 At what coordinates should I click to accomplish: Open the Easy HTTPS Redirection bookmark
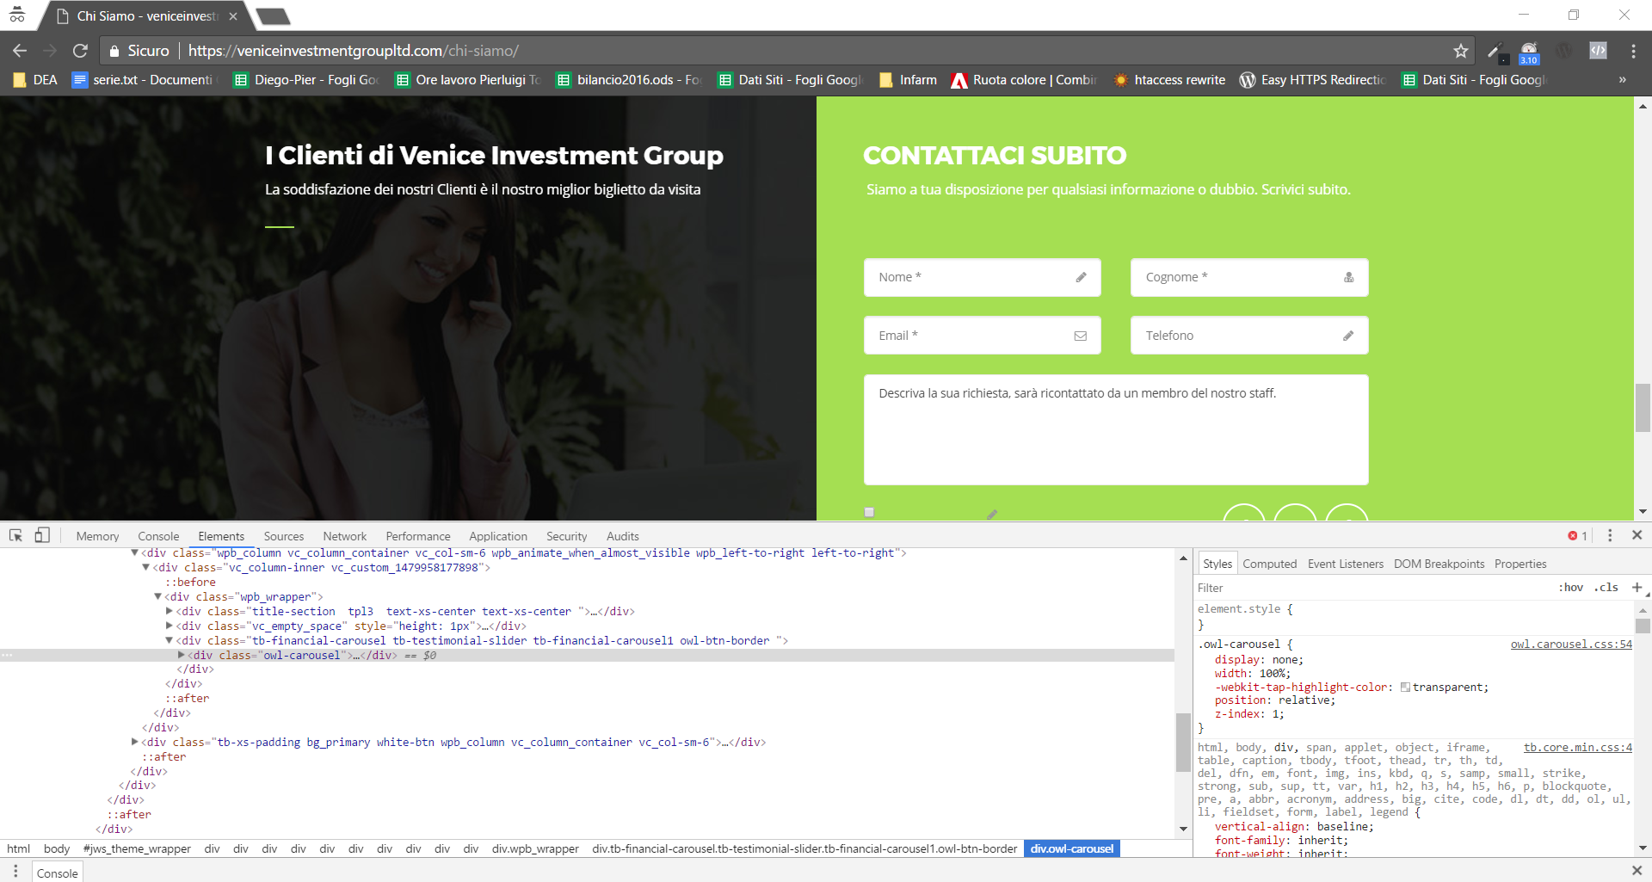[1313, 80]
